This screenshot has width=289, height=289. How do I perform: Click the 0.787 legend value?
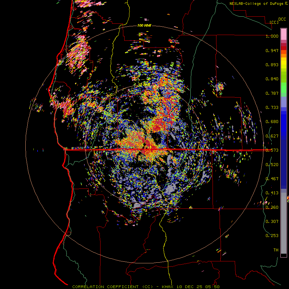pyautogui.click(x=272, y=93)
